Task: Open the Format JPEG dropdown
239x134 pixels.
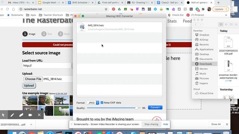Action: pyautogui.click(x=93, y=103)
